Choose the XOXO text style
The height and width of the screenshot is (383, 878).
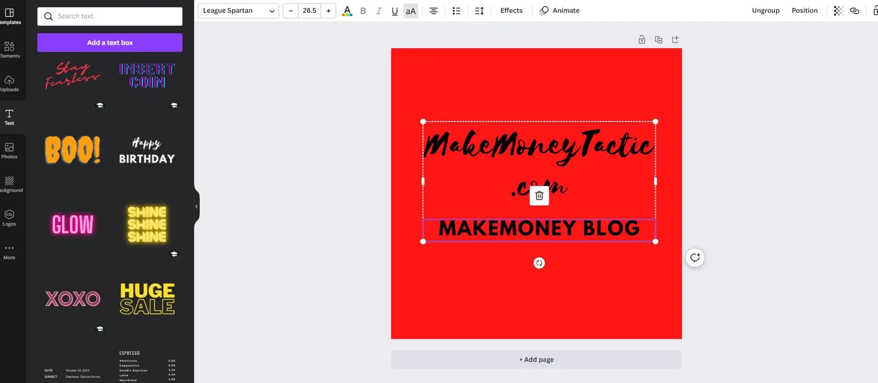click(72, 298)
